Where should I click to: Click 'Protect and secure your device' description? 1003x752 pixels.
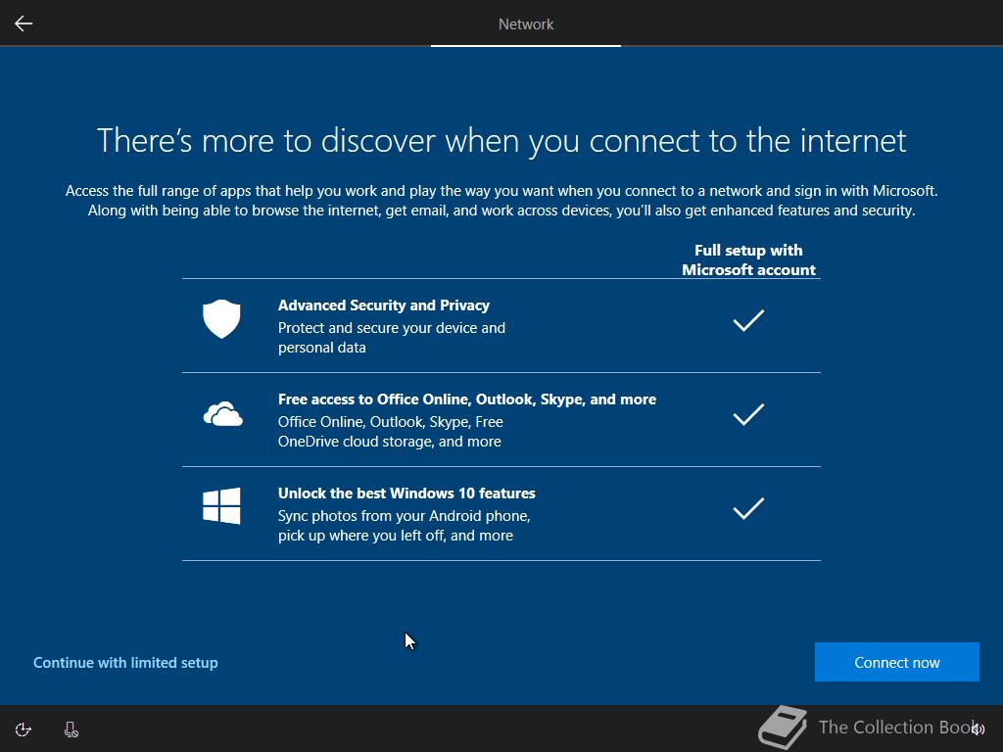pos(392,338)
